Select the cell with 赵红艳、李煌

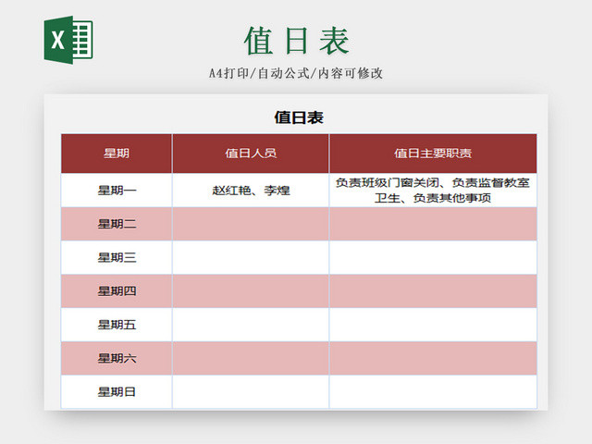coord(251,191)
